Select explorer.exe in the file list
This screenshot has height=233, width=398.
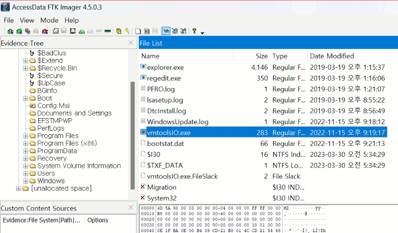[x=165, y=67]
